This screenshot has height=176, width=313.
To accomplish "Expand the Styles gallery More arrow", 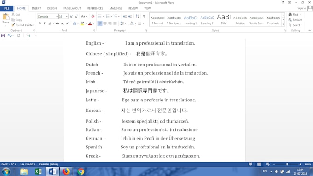I will [x=283, y=24].
